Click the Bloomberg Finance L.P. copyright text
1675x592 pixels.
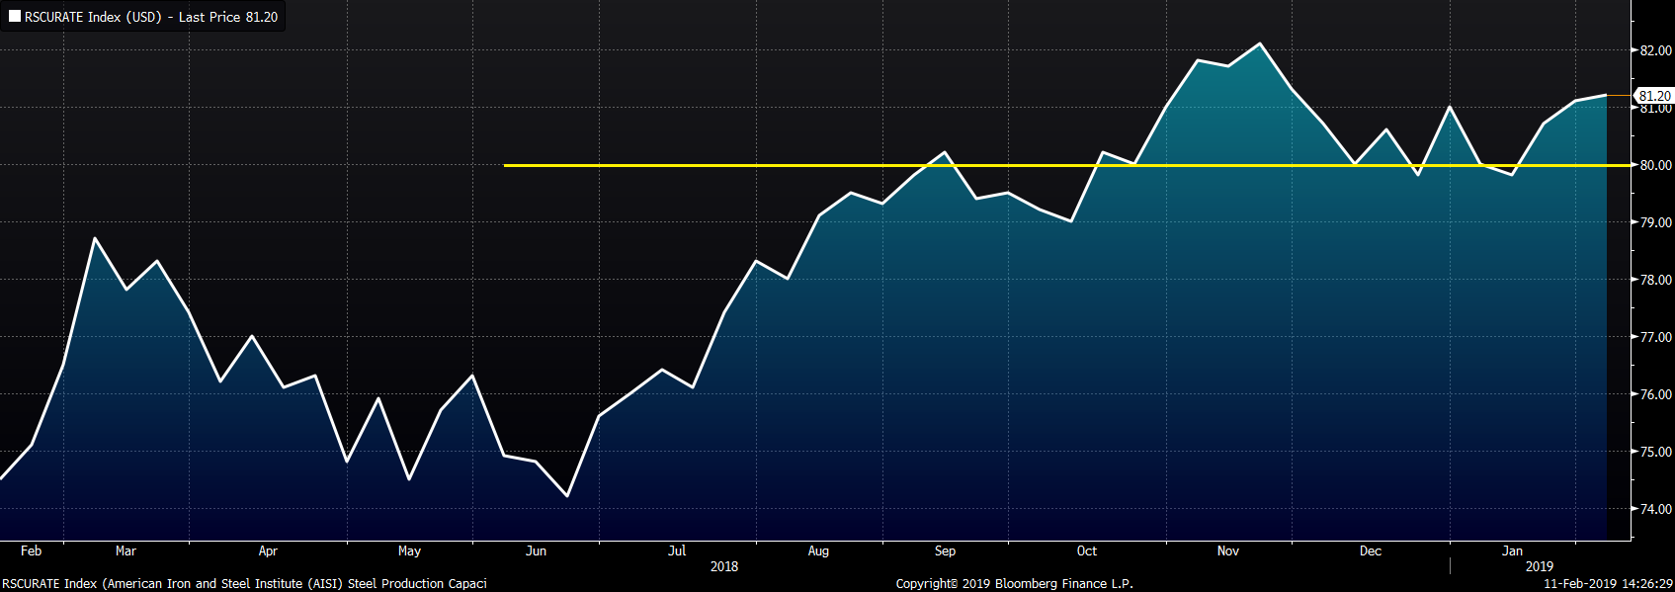click(1014, 583)
